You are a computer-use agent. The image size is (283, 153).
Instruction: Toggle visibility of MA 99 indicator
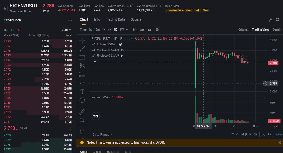tap(122, 56)
